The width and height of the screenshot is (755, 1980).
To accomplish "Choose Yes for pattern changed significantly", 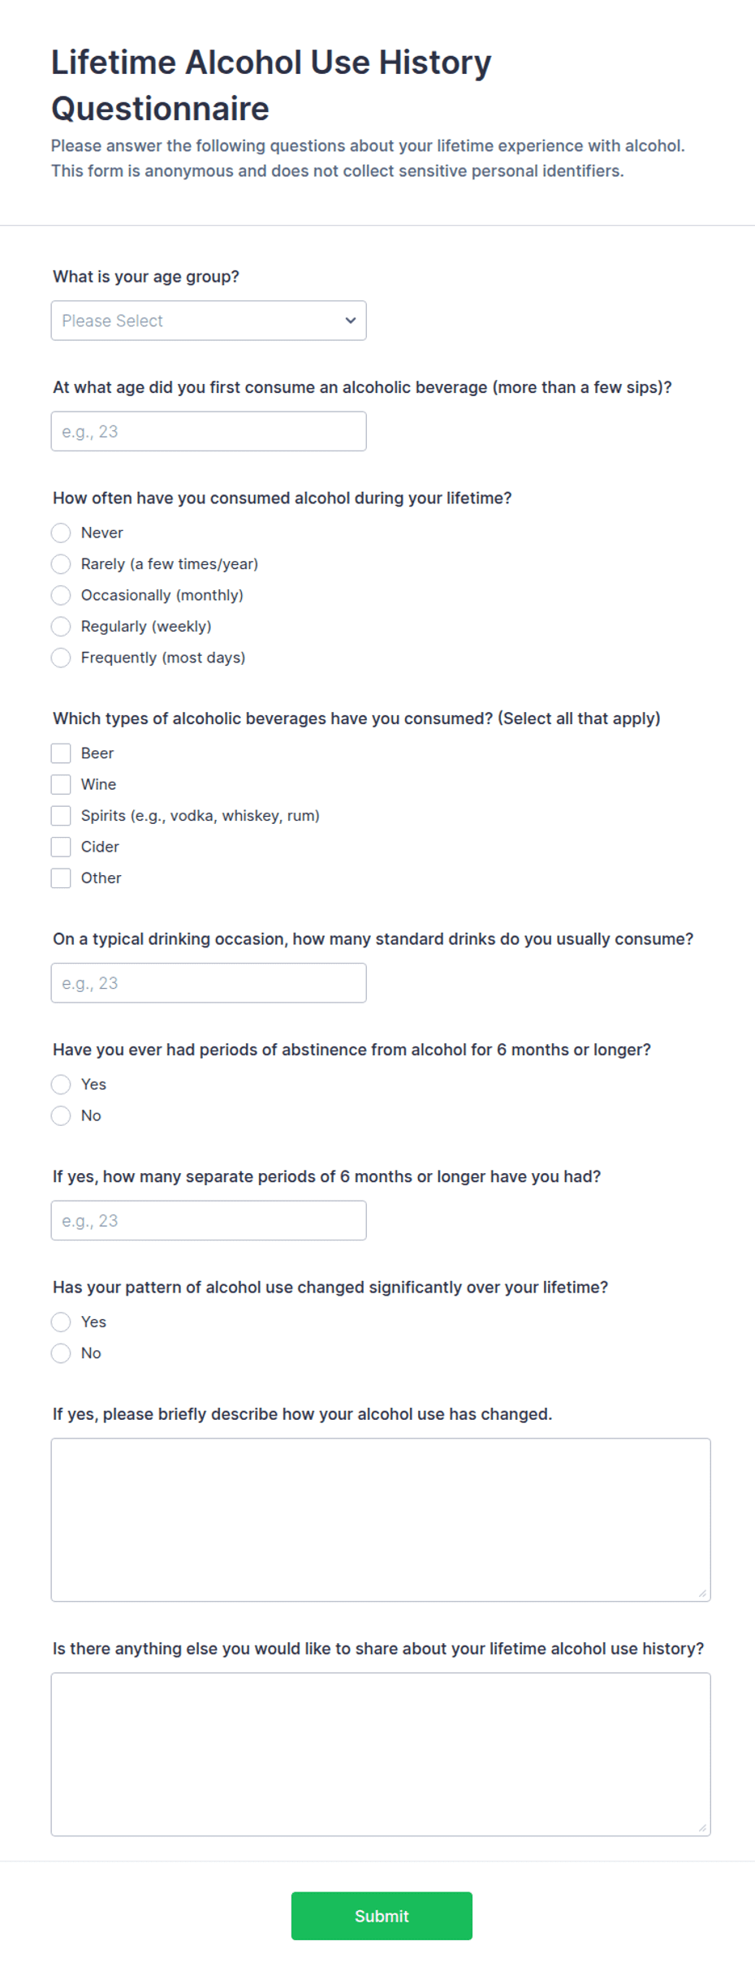I will (61, 1322).
